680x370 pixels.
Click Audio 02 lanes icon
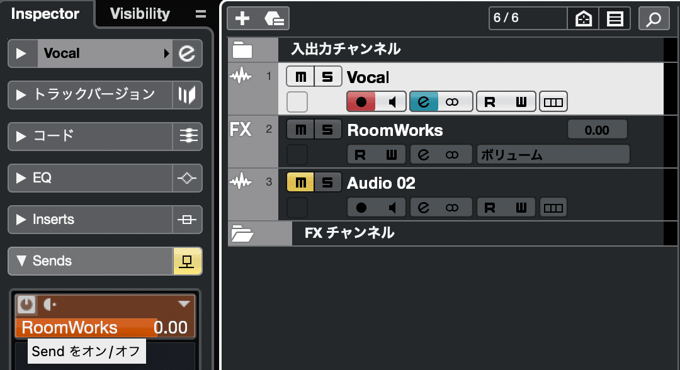tap(553, 208)
